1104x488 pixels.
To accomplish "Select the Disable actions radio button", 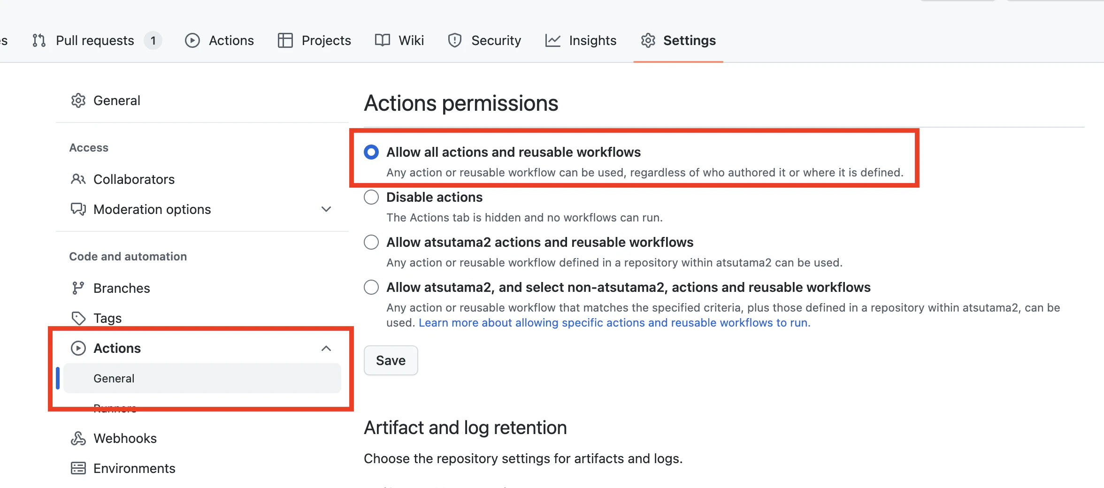I will [x=371, y=197].
